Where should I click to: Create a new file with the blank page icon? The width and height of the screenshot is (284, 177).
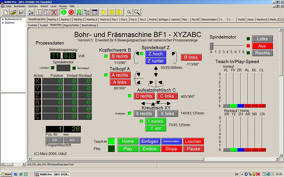point(6,12)
